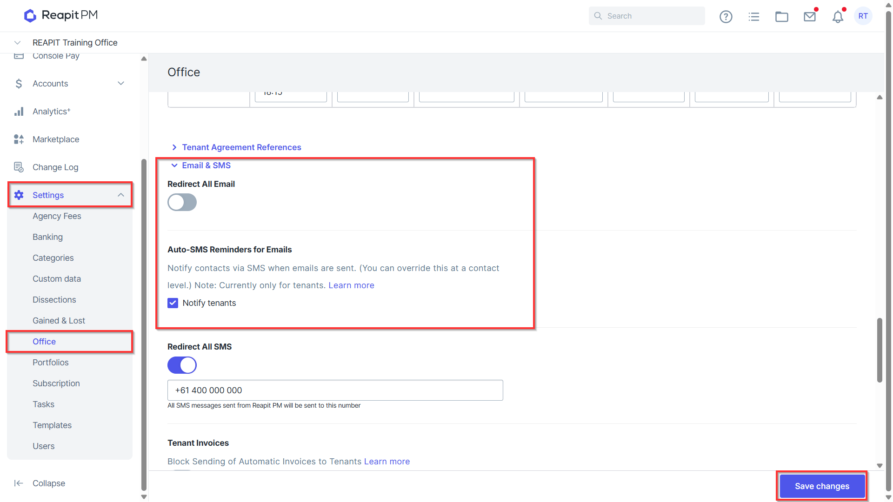Click the Save changes button
Screen dimensions: 893x502
(822, 486)
